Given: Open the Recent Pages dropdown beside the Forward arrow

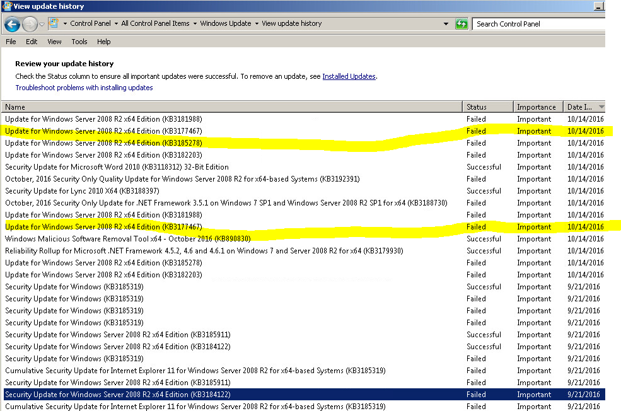Looking at the screenshot, I should pyautogui.click(x=40, y=23).
